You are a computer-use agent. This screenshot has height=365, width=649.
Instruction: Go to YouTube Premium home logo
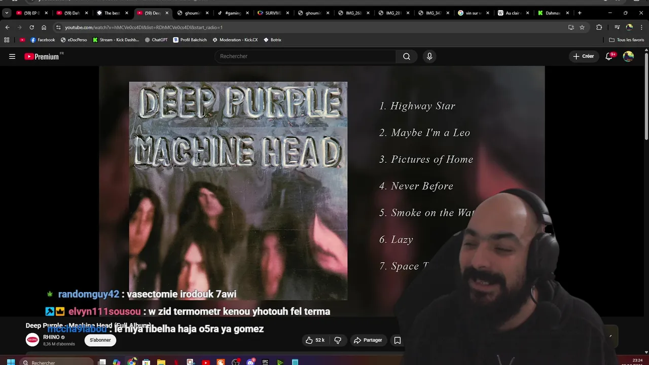[x=42, y=56]
